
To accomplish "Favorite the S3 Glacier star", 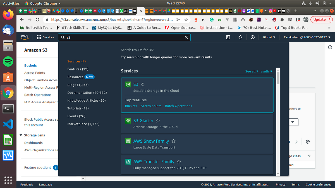I will coord(158,121).
